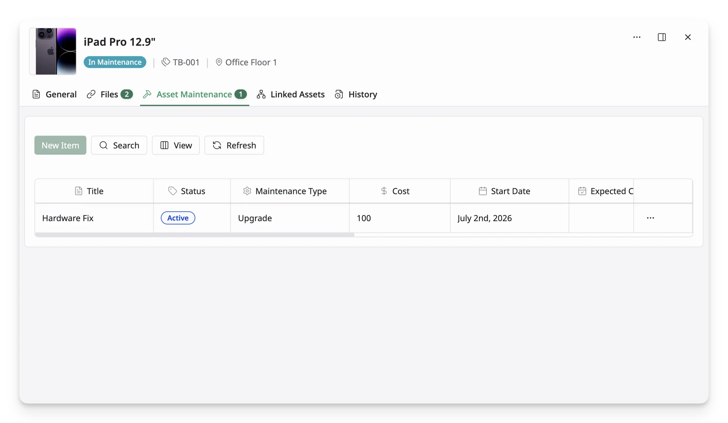The image size is (728, 423).
Task: Open row actions menu for Hardware Fix
Action: (651, 218)
